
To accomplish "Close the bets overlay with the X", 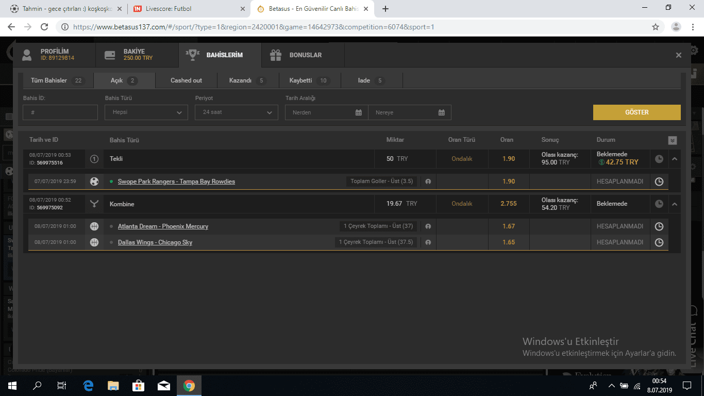I will (679, 55).
